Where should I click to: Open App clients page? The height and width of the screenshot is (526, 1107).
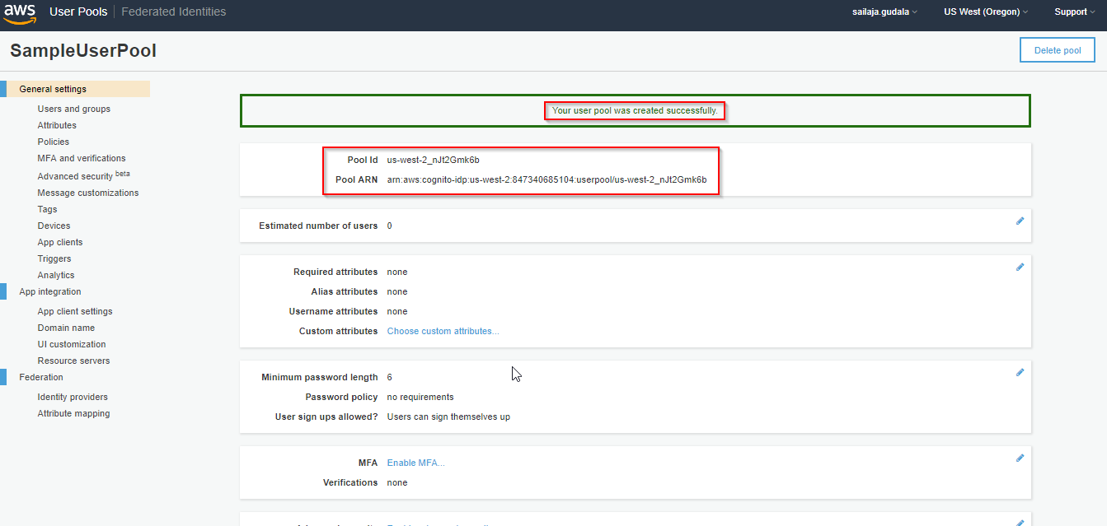60,242
